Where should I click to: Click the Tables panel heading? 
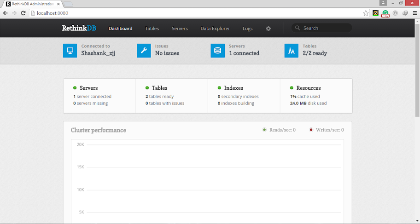tap(159, 88)
